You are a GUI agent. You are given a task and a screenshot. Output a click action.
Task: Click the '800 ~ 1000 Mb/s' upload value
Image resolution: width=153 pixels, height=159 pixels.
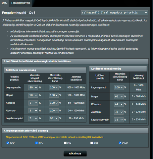(x=76, y=87)
